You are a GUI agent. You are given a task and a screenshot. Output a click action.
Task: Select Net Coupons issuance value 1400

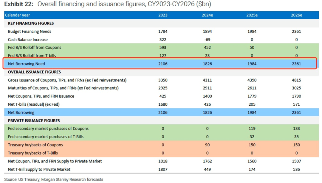207,96
